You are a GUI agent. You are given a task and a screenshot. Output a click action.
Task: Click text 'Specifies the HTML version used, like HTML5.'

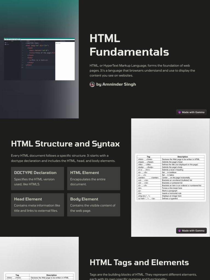coord(34,182)
